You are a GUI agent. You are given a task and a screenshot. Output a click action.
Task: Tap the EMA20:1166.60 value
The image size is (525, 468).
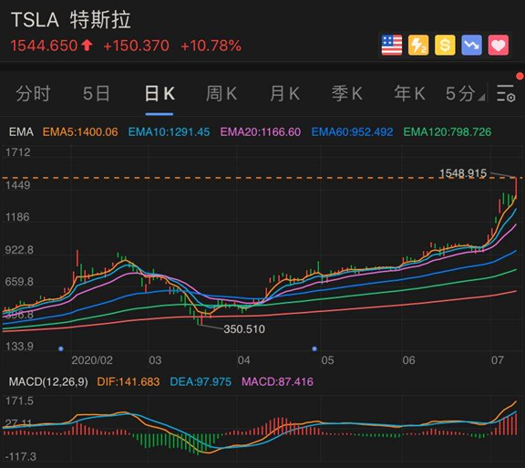click(x=261, y=131)
